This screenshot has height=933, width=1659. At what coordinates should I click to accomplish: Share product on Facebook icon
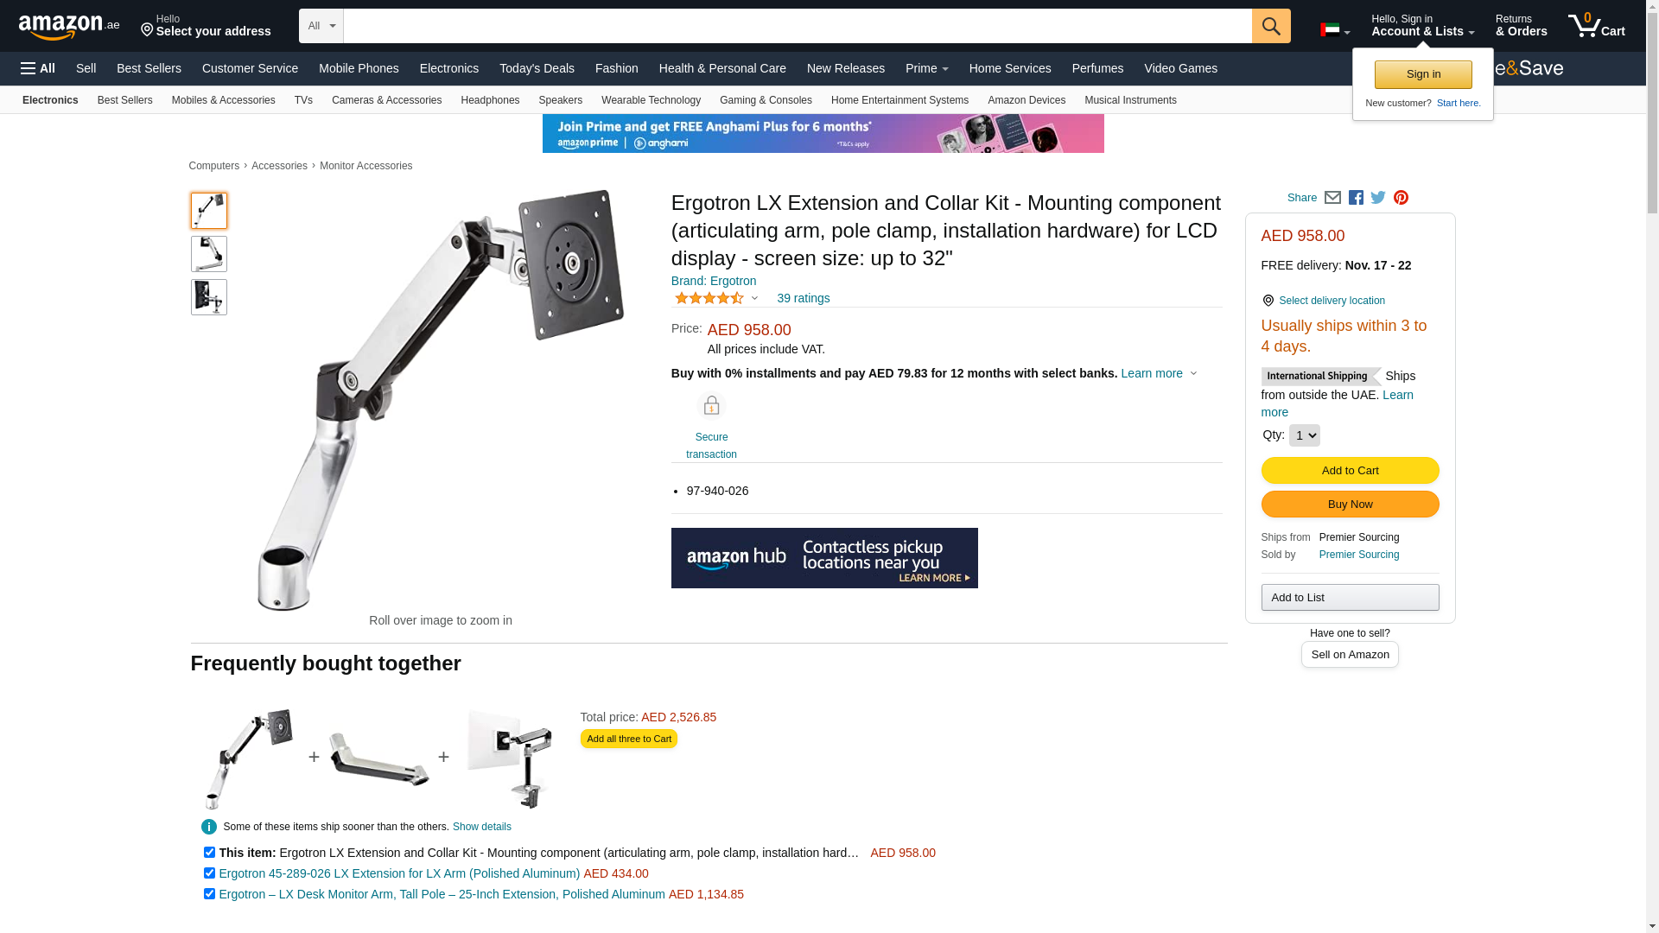click(x=1356, y=198)
